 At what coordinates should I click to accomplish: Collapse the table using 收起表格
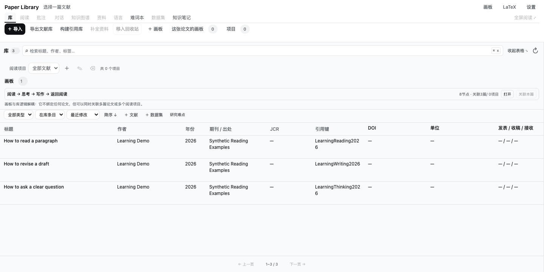518,51
